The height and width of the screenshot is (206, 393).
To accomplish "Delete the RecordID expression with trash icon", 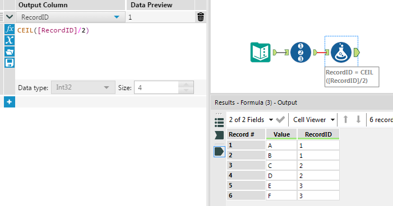I will [x=201, y=17].
